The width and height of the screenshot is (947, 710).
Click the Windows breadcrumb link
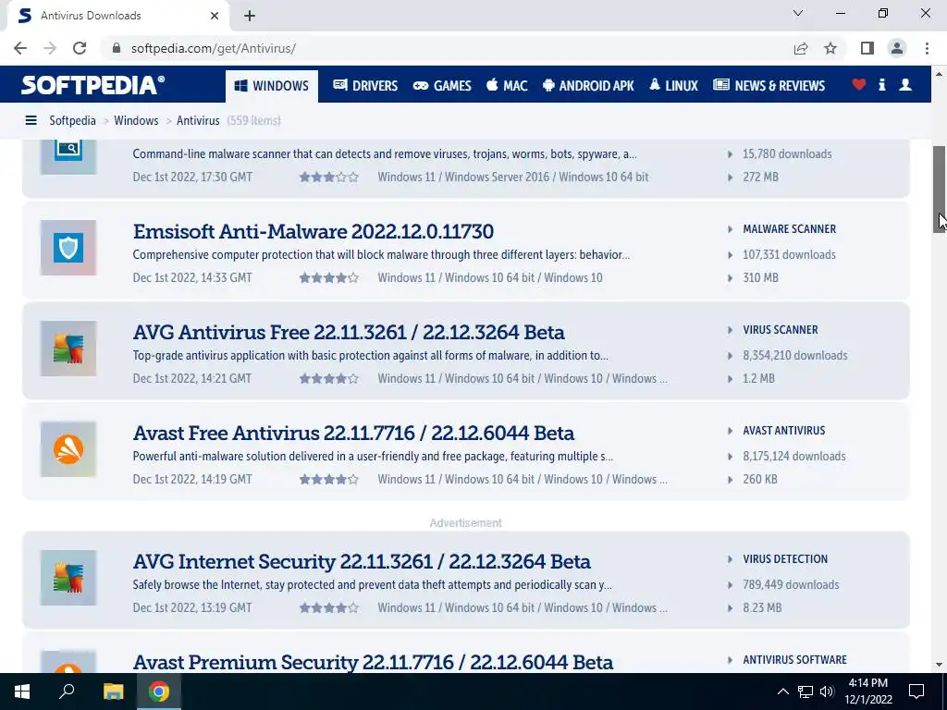pos(136,120)
